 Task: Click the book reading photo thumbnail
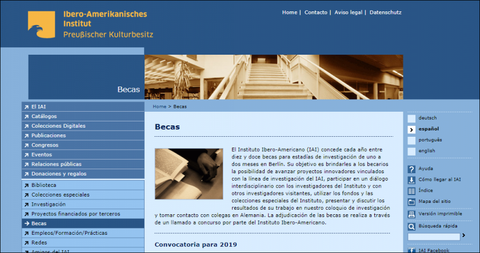point(189,174)
